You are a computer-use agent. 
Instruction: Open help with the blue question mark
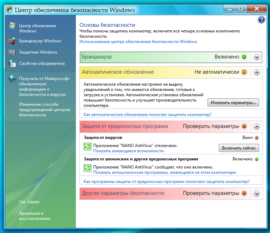[x=261, y=20]
